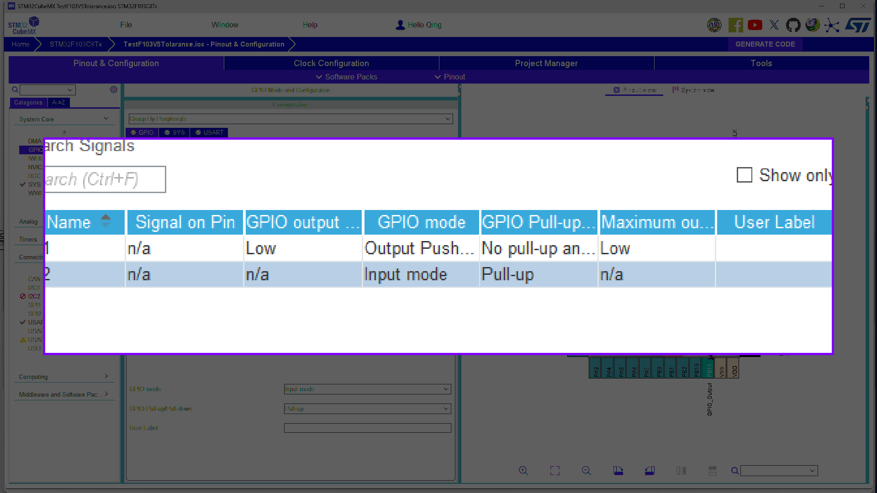Open the GitHub icon in the header
The height and width of the screenshot is (493, 877).
click(x=793, y=25)
